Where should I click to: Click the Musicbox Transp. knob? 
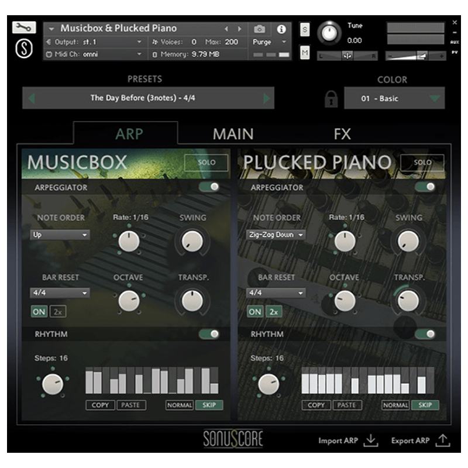click(x=192, y=301)
